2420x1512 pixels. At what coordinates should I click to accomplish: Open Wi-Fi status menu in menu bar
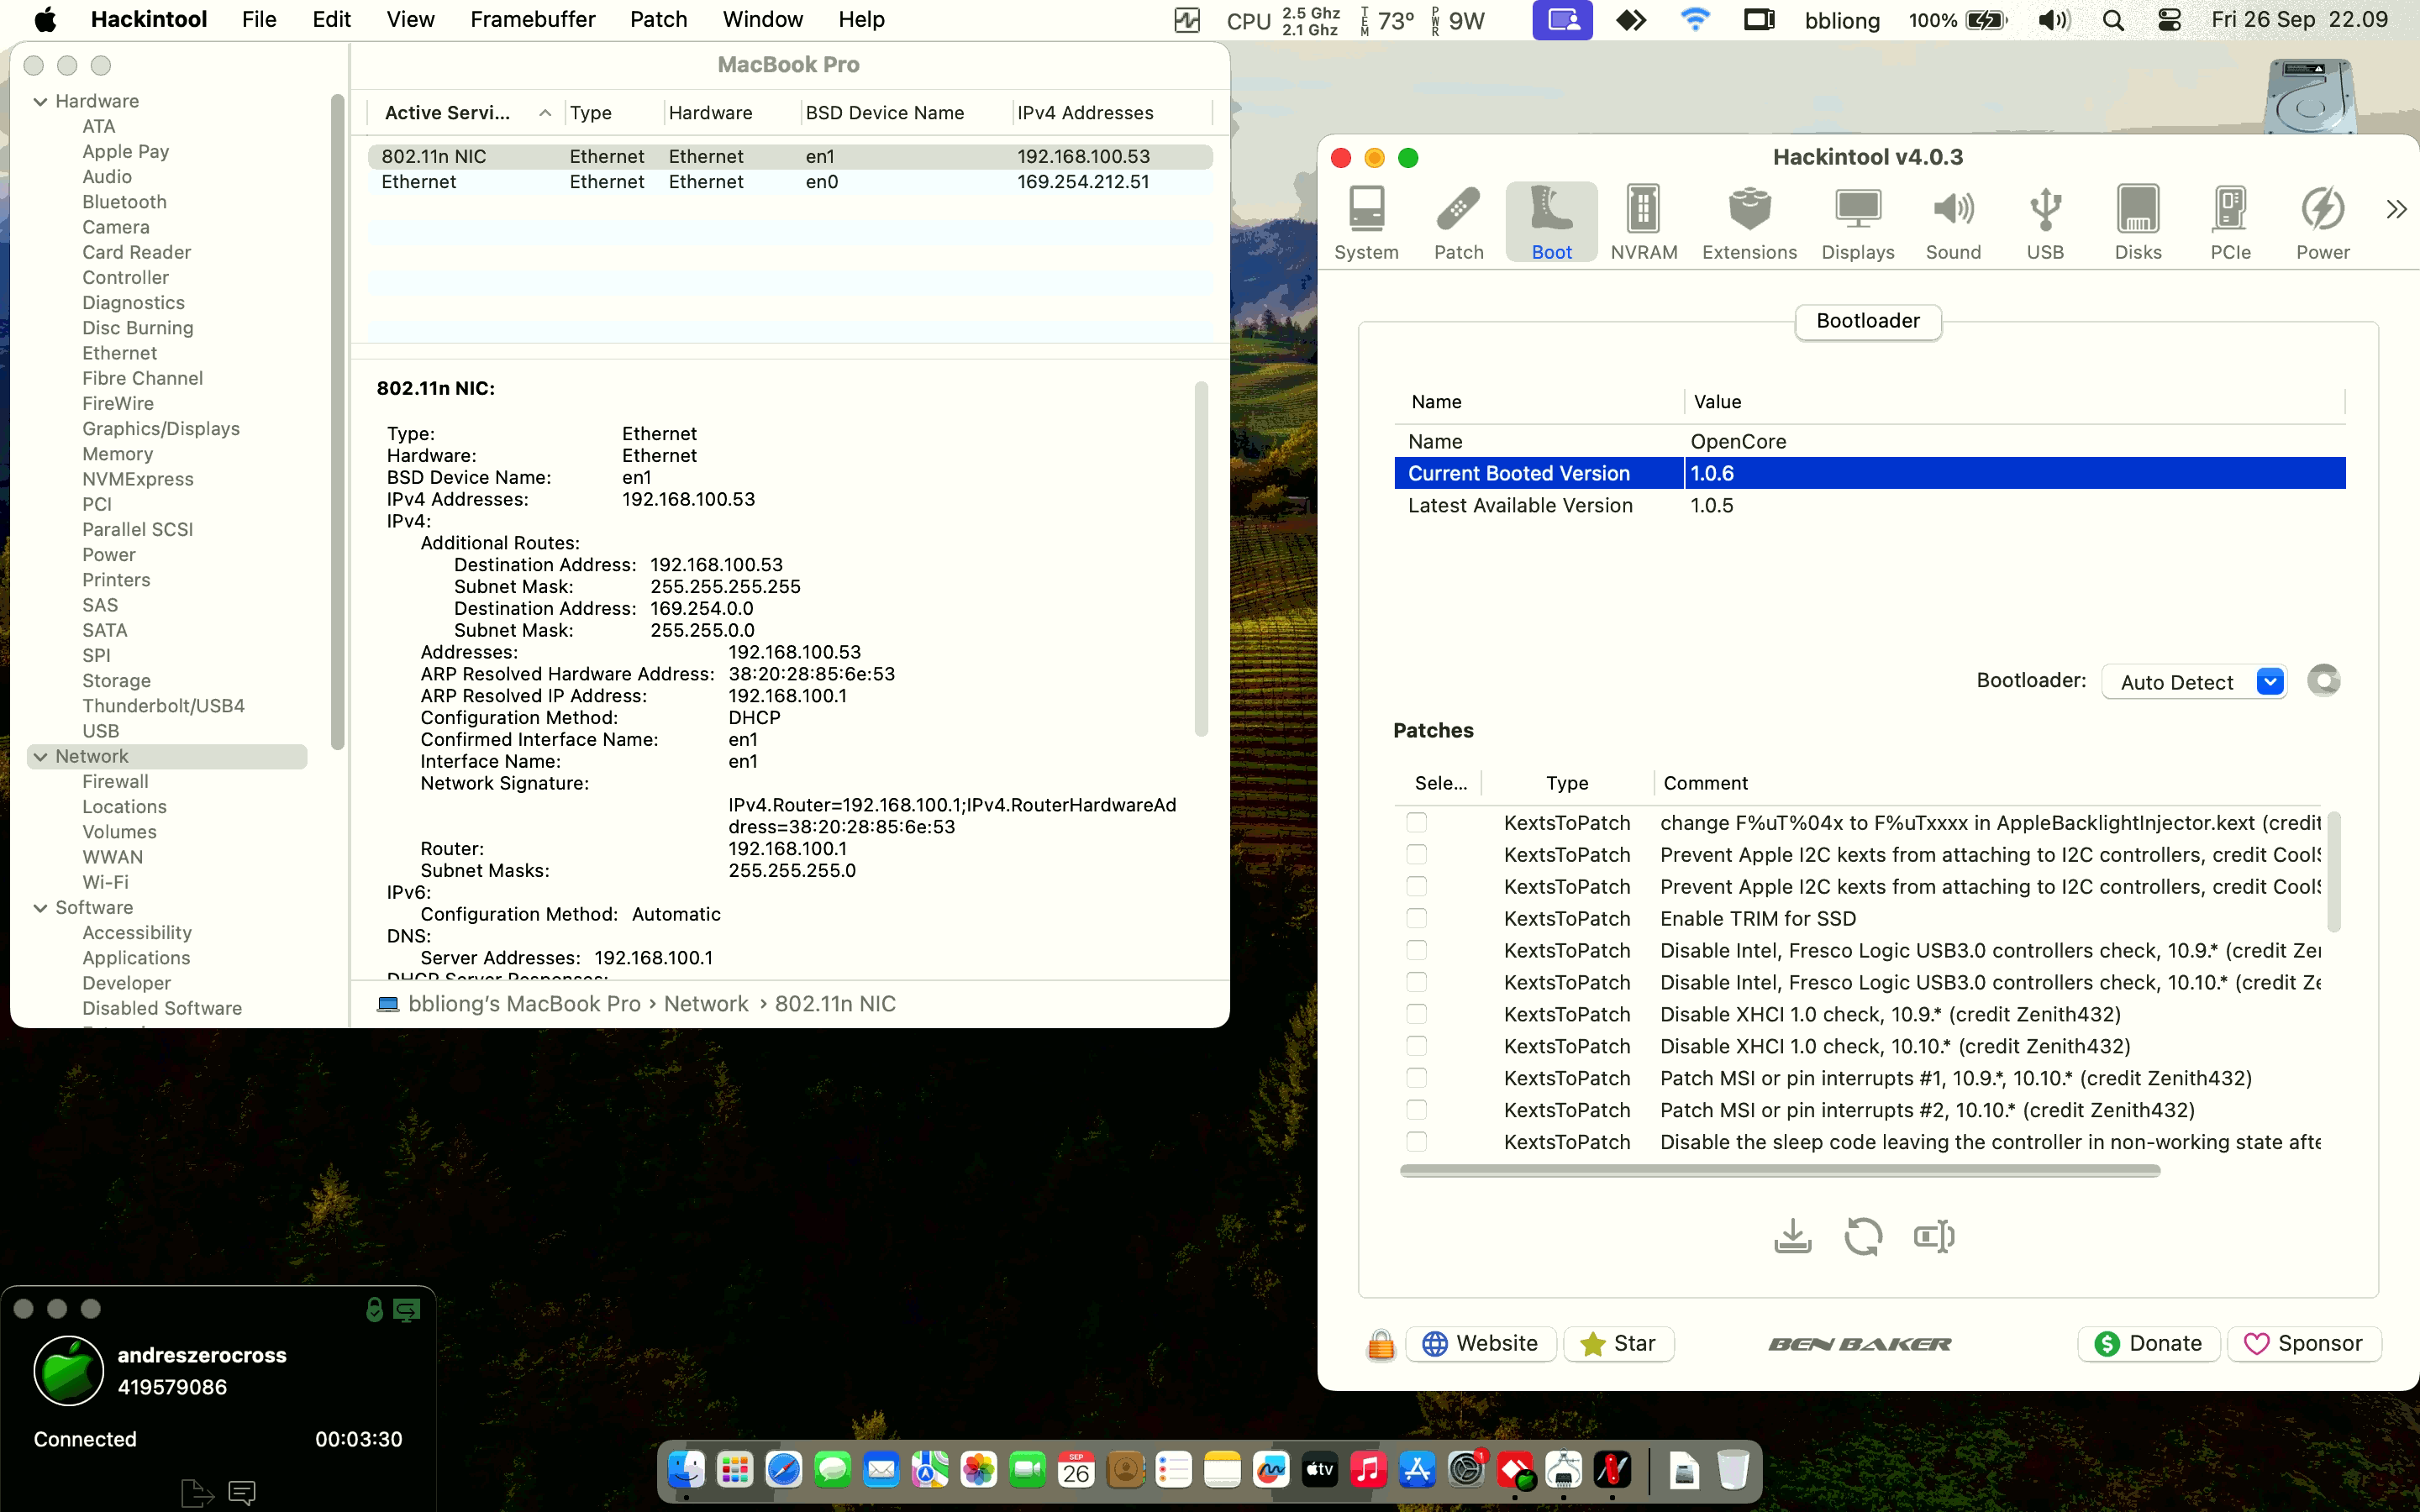1695,20
